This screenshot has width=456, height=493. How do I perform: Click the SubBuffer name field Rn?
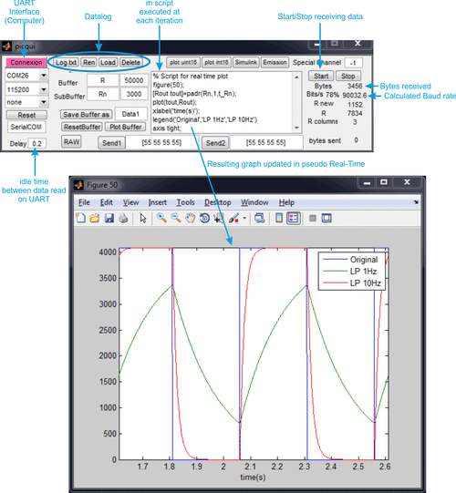[x=102, y=94]
